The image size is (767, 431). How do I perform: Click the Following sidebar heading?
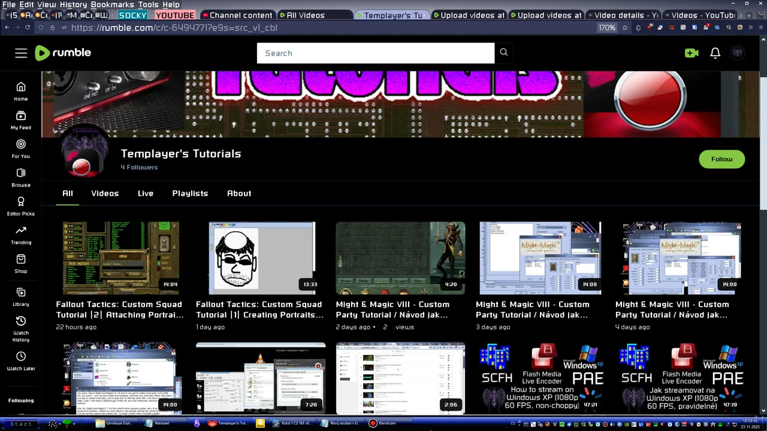click(21, 400)
